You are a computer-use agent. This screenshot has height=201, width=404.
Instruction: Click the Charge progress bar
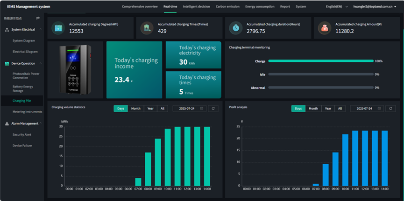point(321,61)
